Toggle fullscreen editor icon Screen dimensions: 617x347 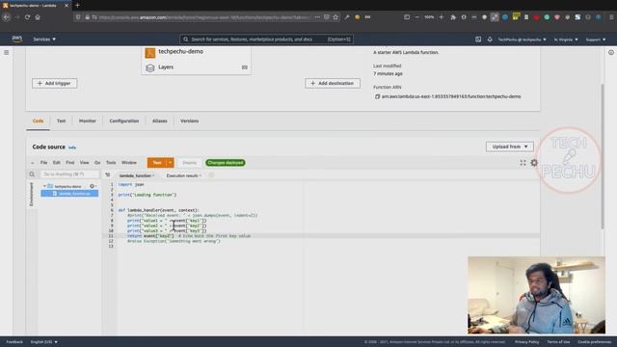(x=523, y=163)
